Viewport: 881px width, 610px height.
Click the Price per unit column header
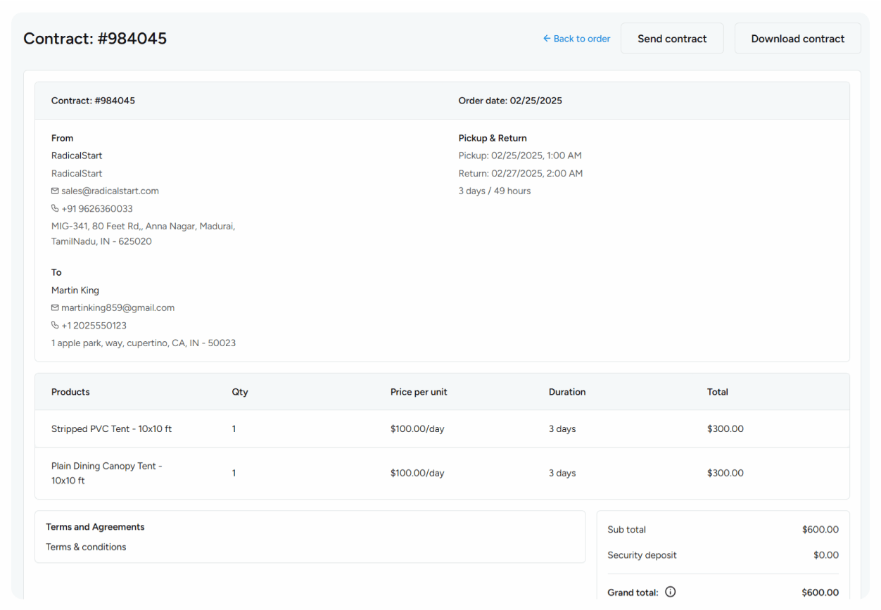coord(419,392)
